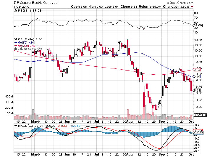207x157 pixels.
Task: Click the Oct label on MACD panel axis
Action: coord(191,154)
